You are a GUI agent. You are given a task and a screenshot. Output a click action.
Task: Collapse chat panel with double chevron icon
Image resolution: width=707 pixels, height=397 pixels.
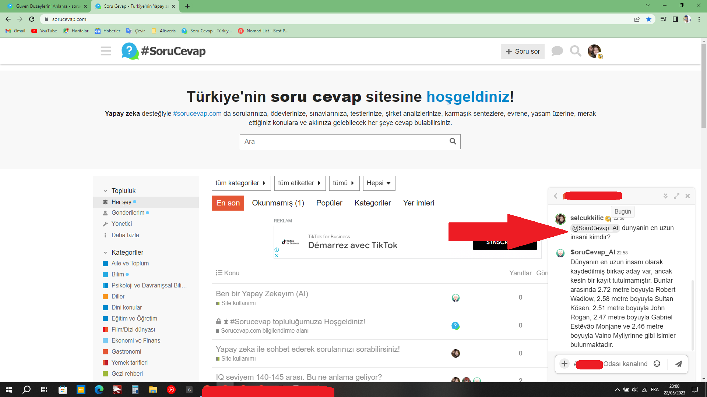coord(665,196)
